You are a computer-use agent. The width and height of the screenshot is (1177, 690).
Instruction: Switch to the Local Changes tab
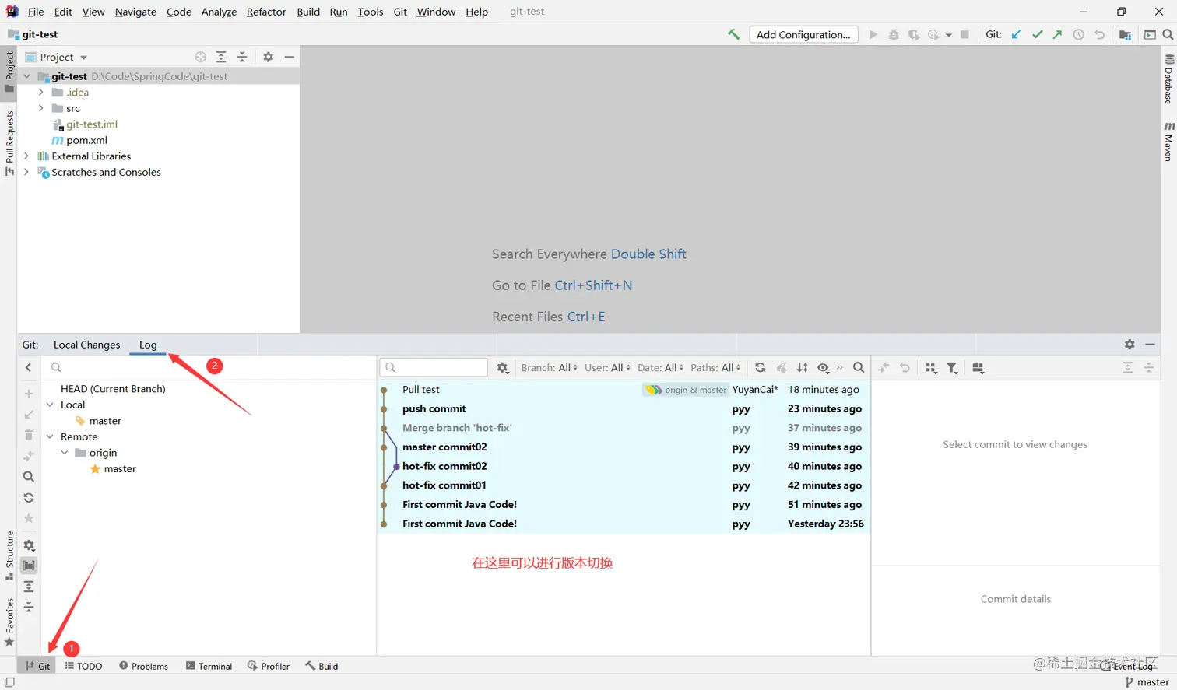pos(86,345)
